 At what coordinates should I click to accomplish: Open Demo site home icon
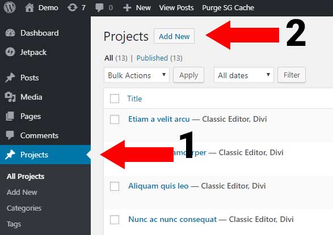point(29,7)
